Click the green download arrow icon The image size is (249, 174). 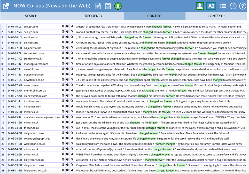[x=118, y=6]
